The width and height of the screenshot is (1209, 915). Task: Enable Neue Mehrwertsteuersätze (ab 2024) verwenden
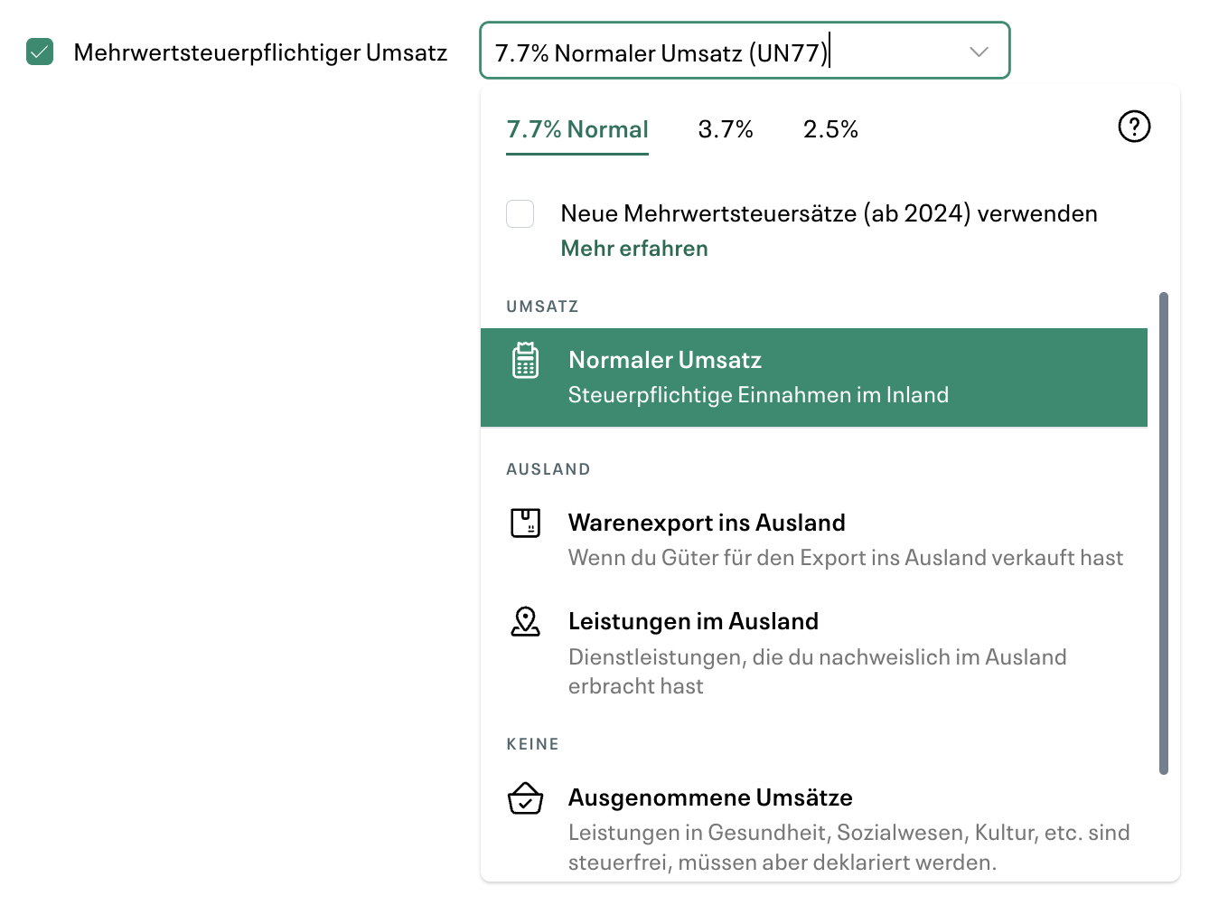point(520,213)
